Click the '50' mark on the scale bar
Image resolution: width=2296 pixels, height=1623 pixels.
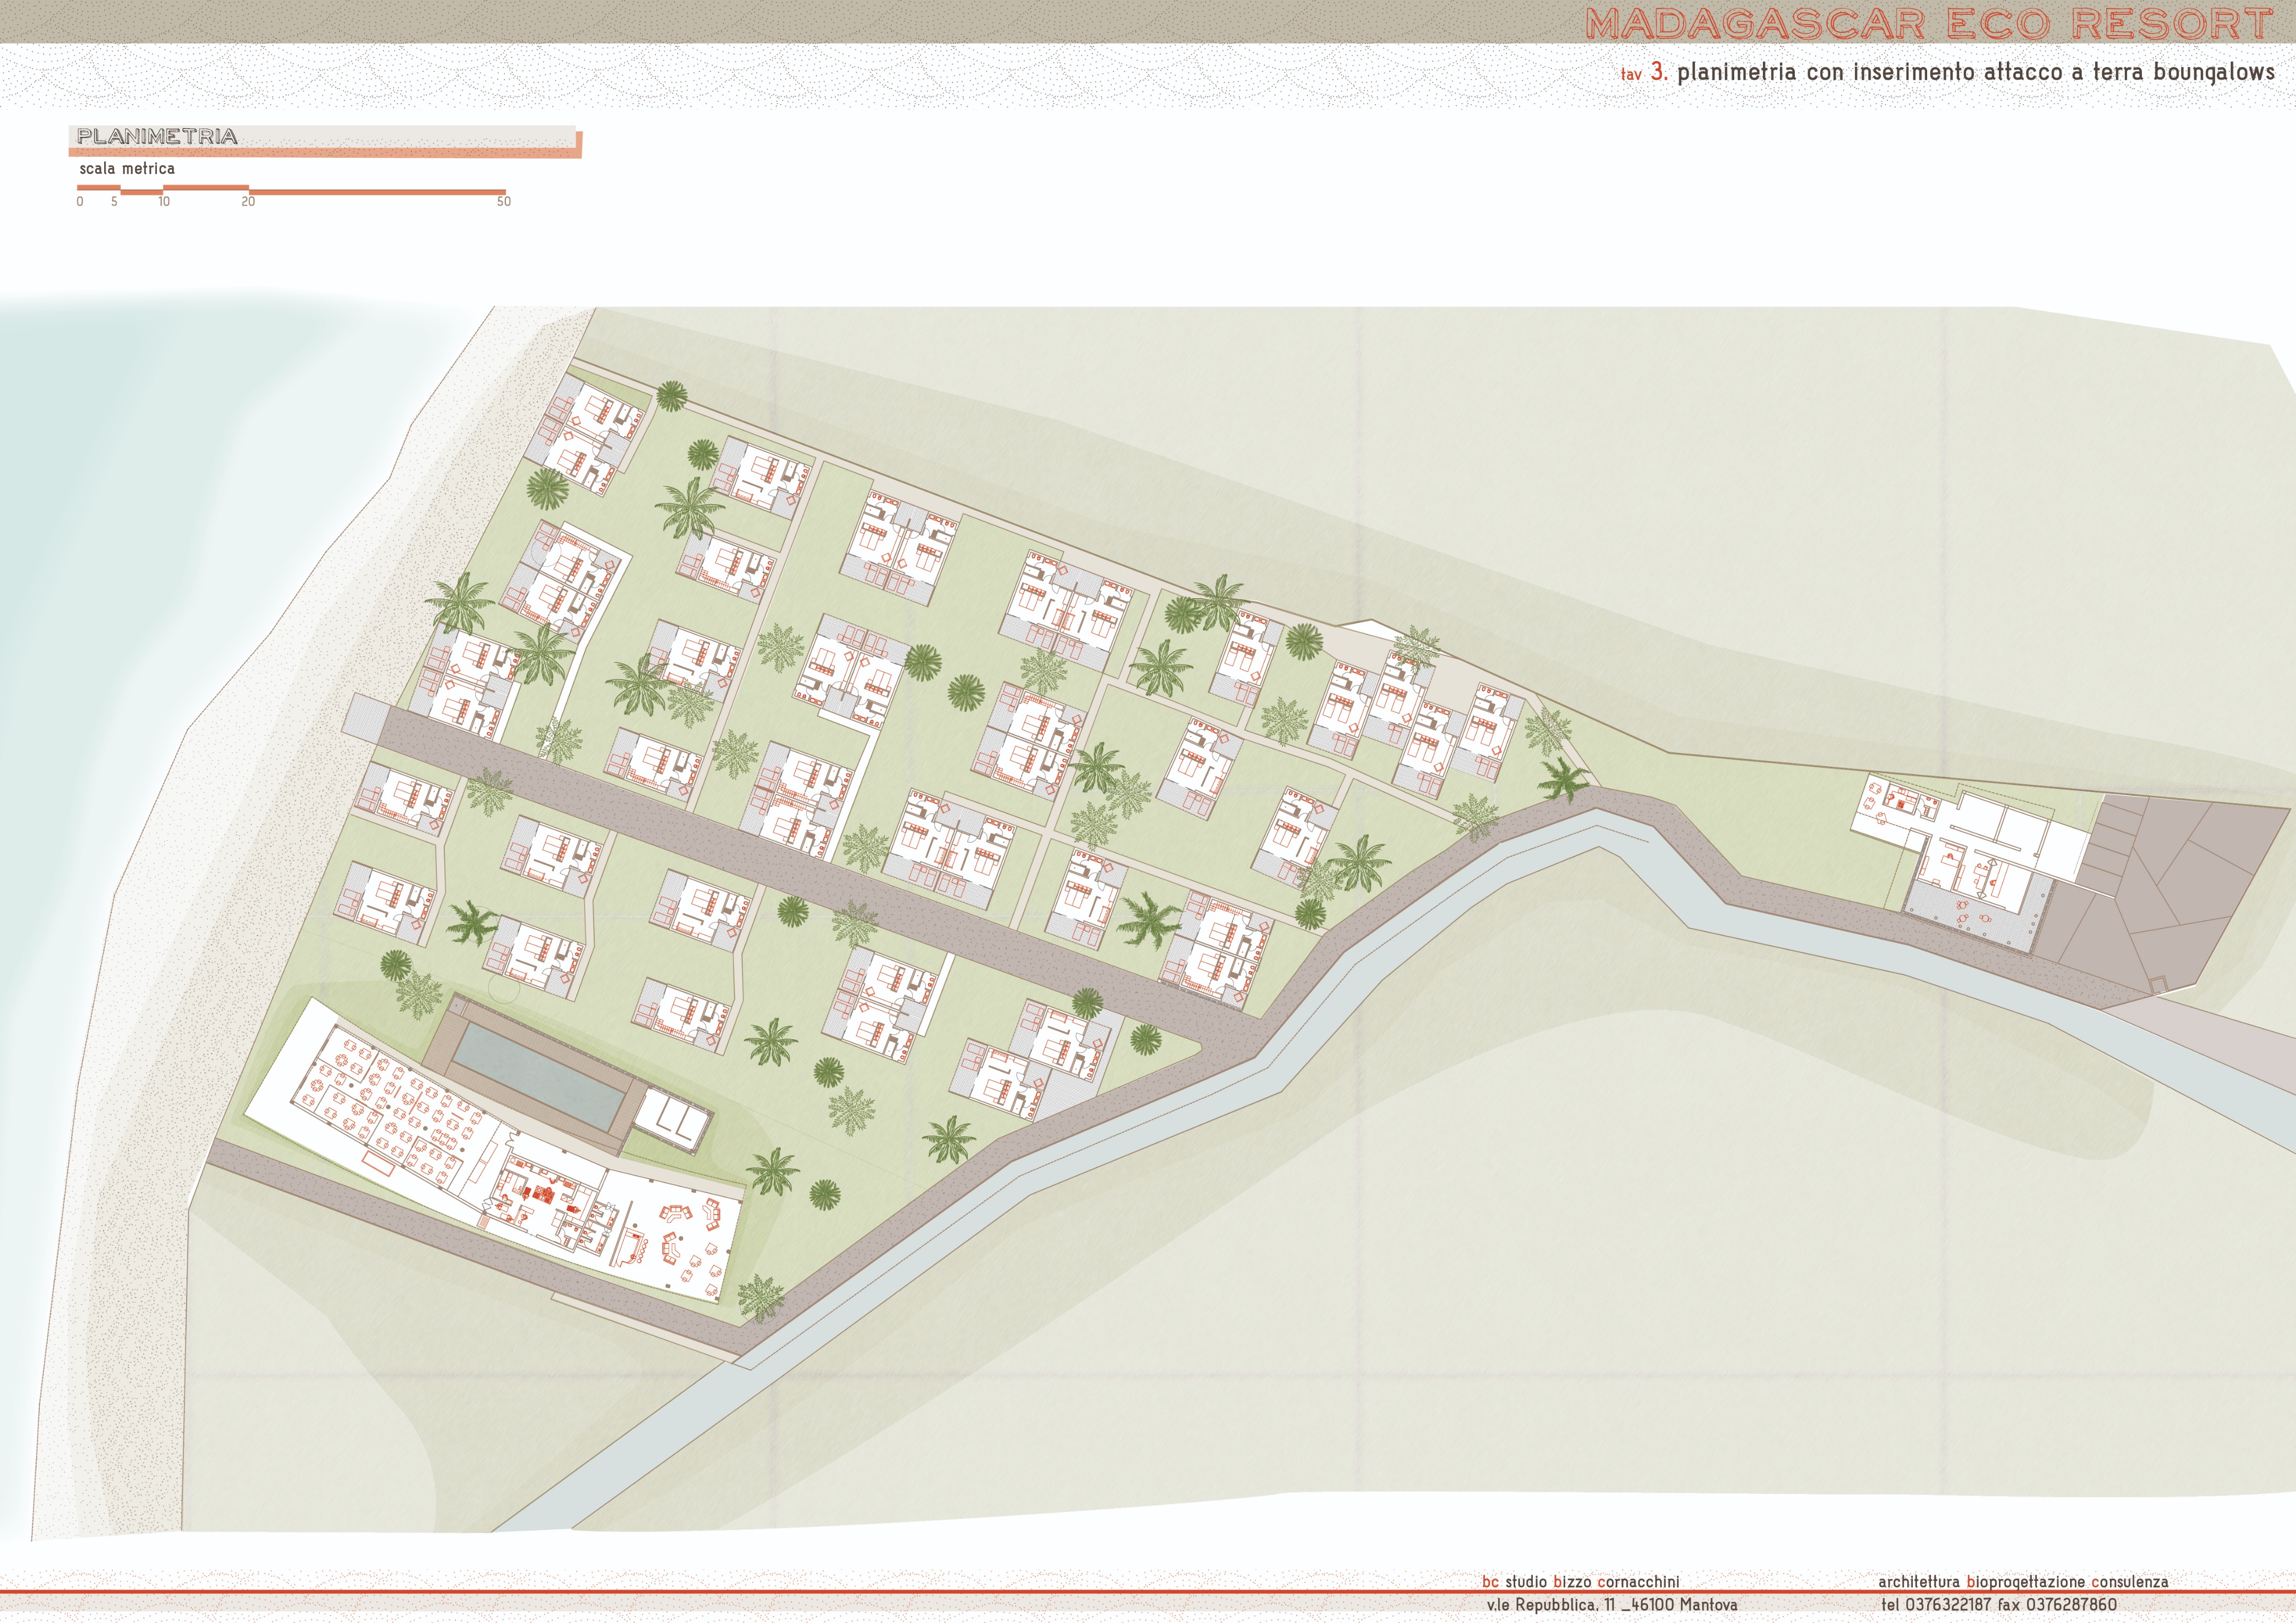coord(504,202)
